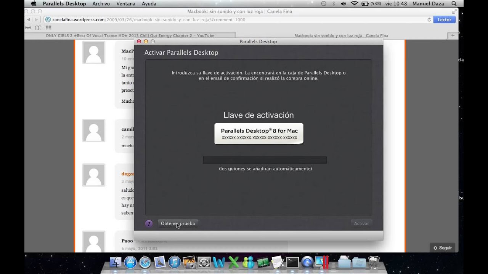This screenshot has height=274, width=488.
Task: Click the '6 mayo, 2011 2:02' comment date
Action: 140,249
